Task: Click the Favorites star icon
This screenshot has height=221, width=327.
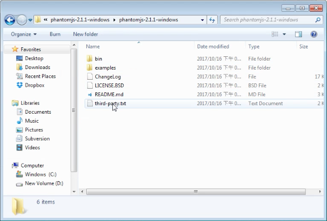Action: (x=15, y=49)
